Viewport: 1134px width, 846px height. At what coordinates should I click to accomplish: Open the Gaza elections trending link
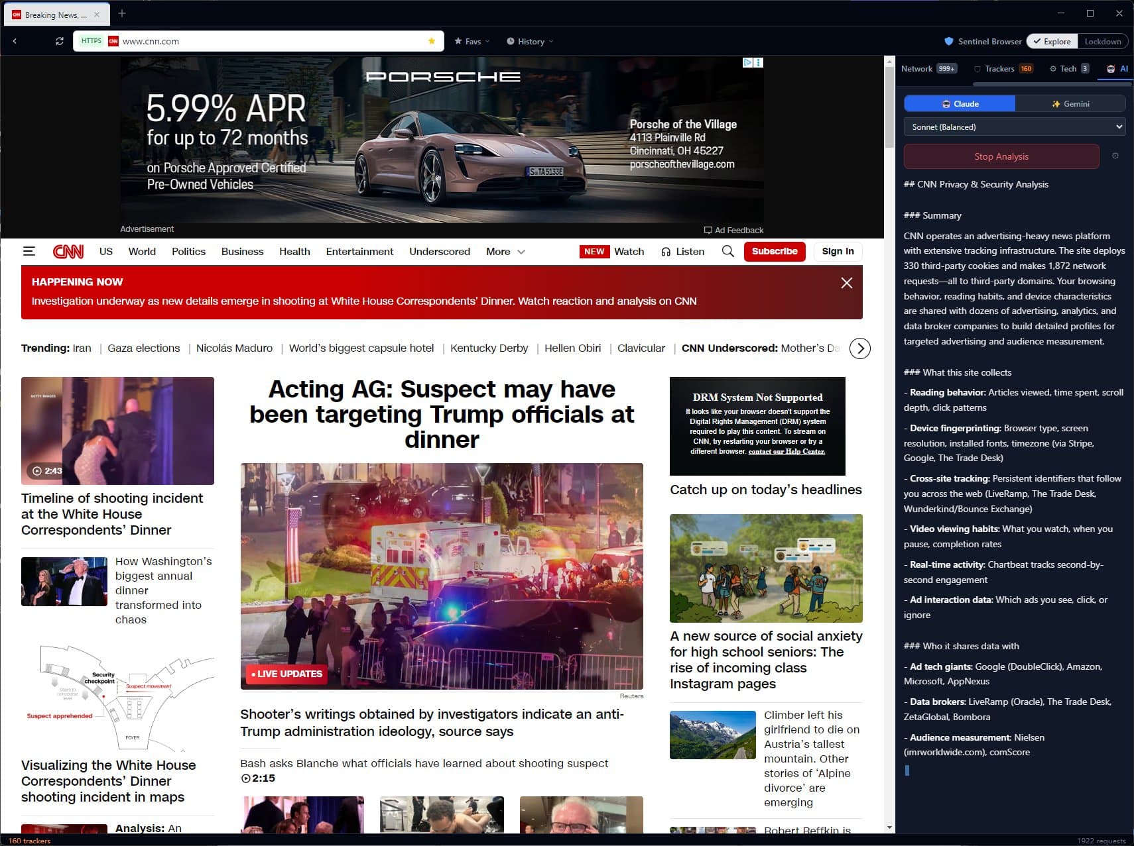(144, 348)
